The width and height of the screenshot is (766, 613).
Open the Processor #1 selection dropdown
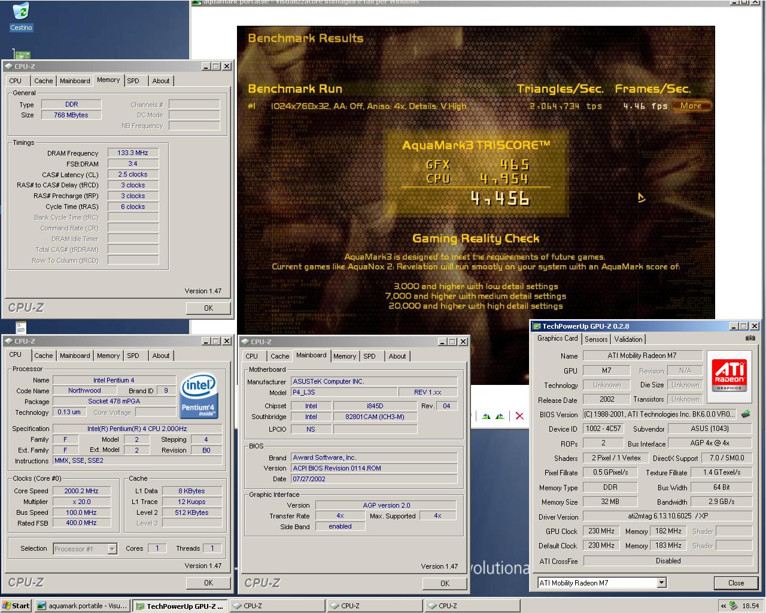(112, 548)
